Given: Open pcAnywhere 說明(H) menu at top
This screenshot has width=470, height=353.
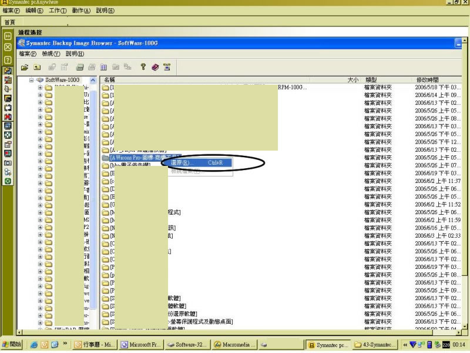Looking at the screenshot, I should coord(105,11).
